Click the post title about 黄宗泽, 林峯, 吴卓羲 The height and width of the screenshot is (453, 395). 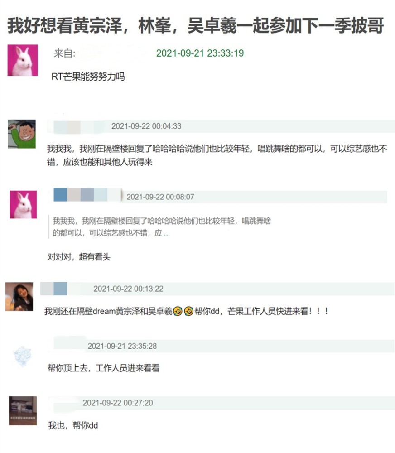(196, 26)
